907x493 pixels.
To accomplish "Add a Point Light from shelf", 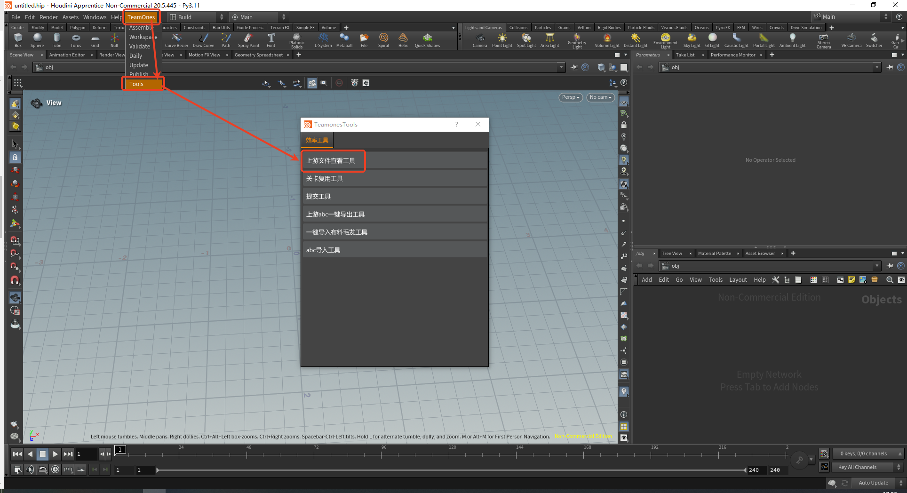I will click(x=502, y=40).
